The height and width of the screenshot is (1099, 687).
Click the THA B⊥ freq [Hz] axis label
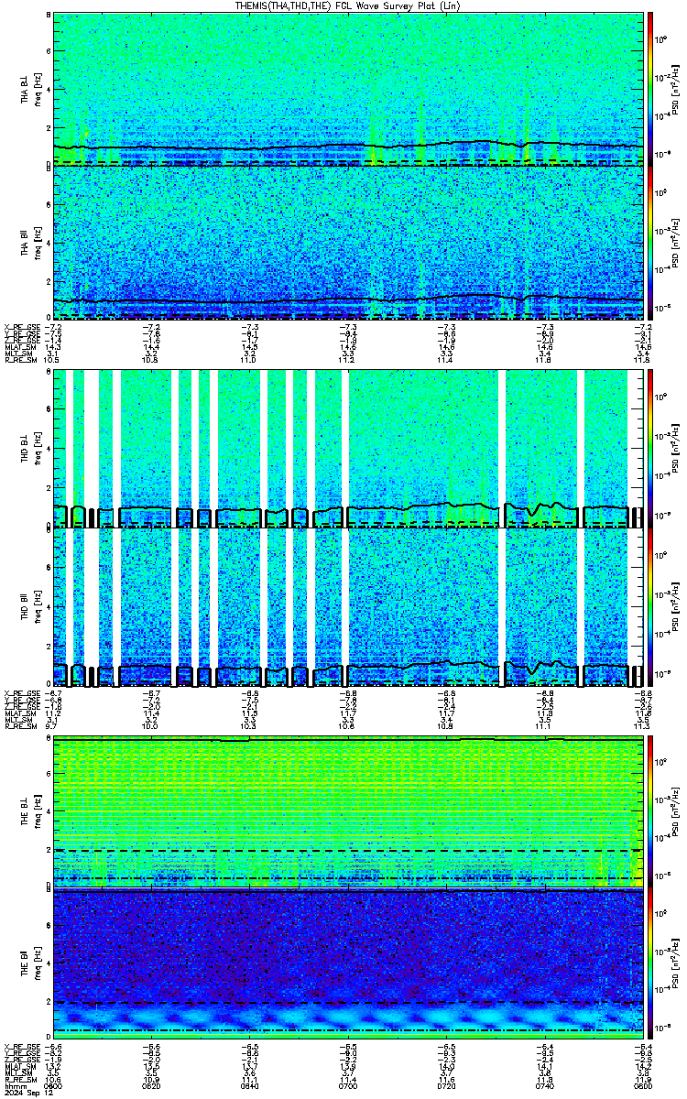(38, 89)
